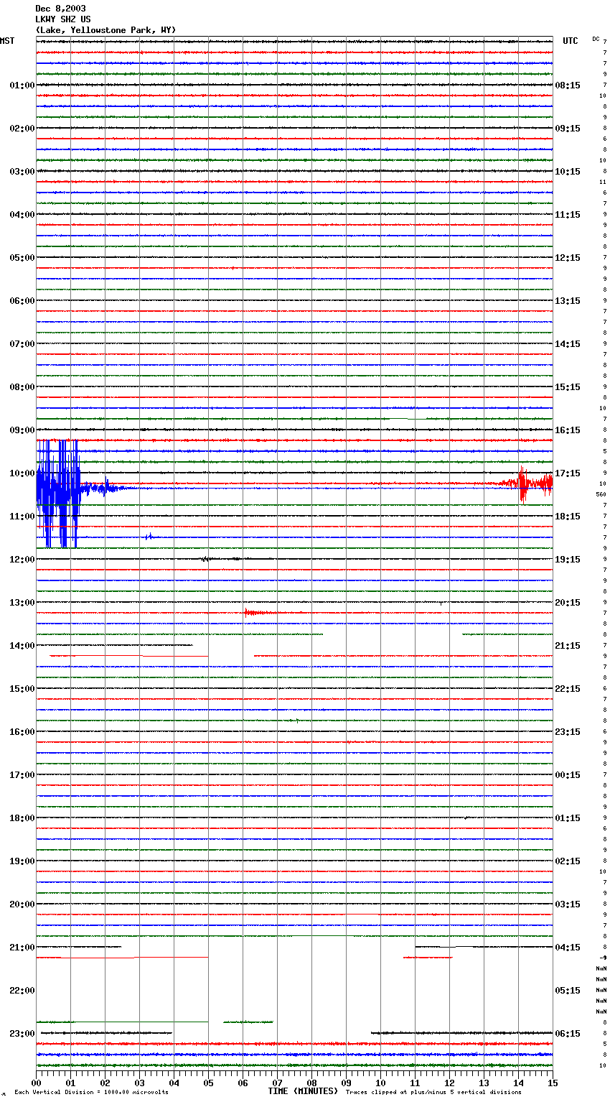This screenshot has height=1102, width=610.
Task: Select the '02:00' MST hour label
Action: click(x=22, y=129)
